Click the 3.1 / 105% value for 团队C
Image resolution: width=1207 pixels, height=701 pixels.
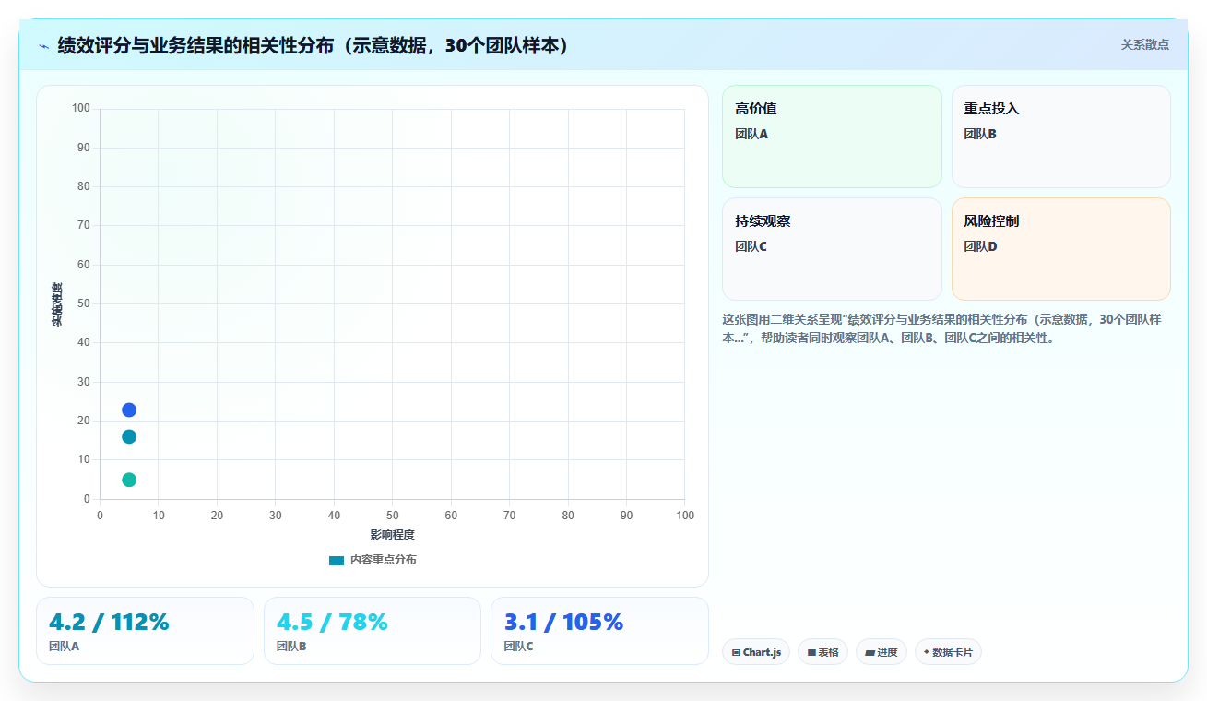point(563,623)
